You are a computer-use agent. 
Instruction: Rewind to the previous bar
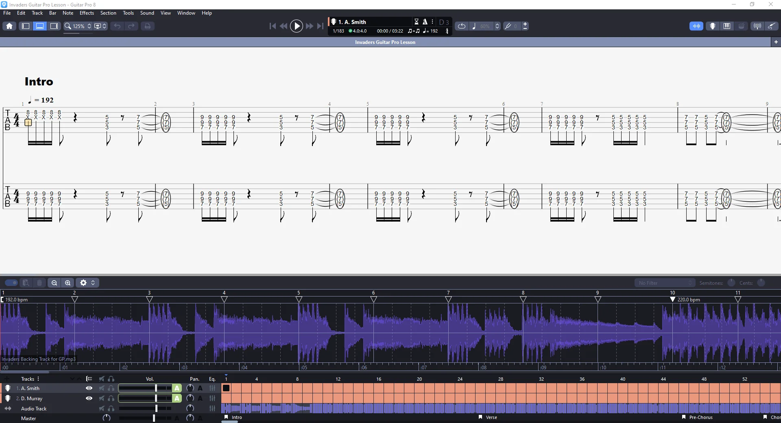coord(284,26)
